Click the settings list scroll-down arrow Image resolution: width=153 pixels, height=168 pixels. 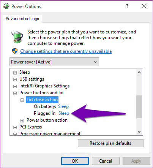(x=139, y=132)
